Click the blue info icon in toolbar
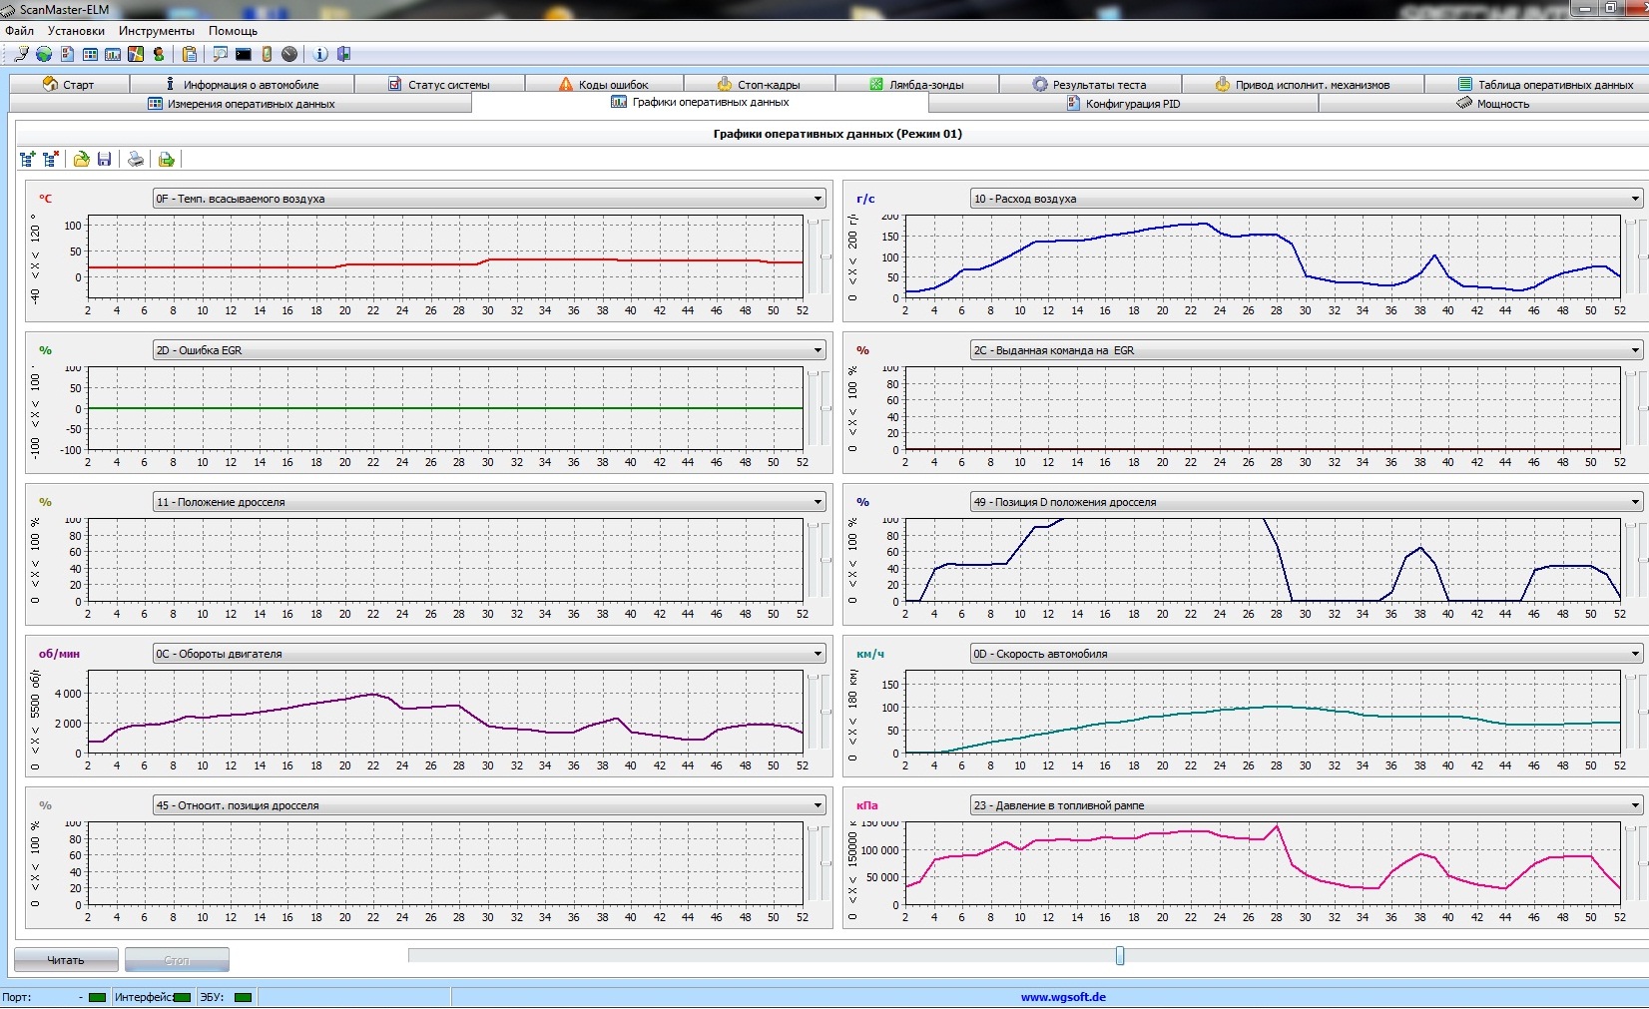This screenshot has width=1649, height=1009. coord(320,54)
